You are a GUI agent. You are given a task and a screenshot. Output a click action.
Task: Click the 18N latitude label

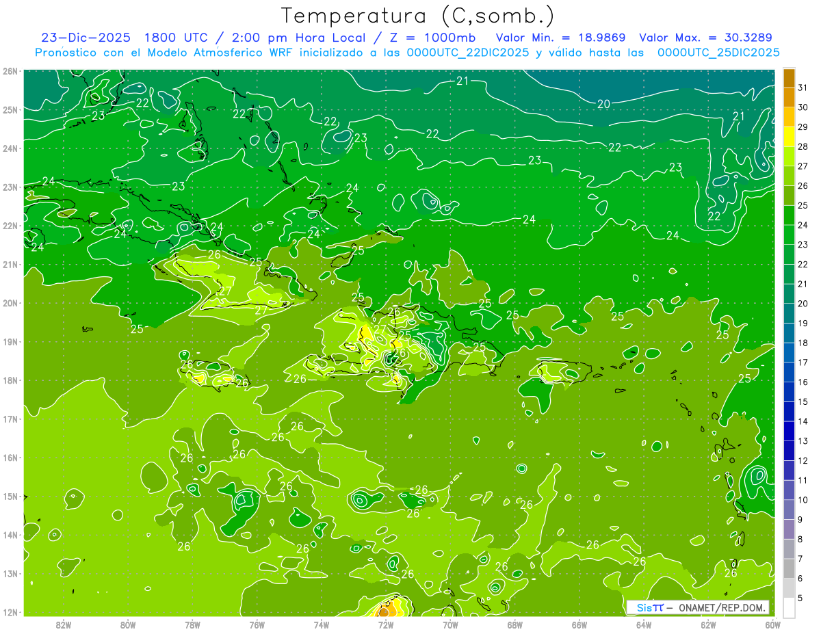[10, 380]
